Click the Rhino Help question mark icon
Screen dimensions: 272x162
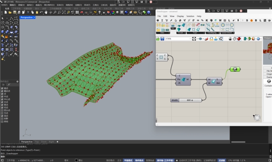pos(149,12)
